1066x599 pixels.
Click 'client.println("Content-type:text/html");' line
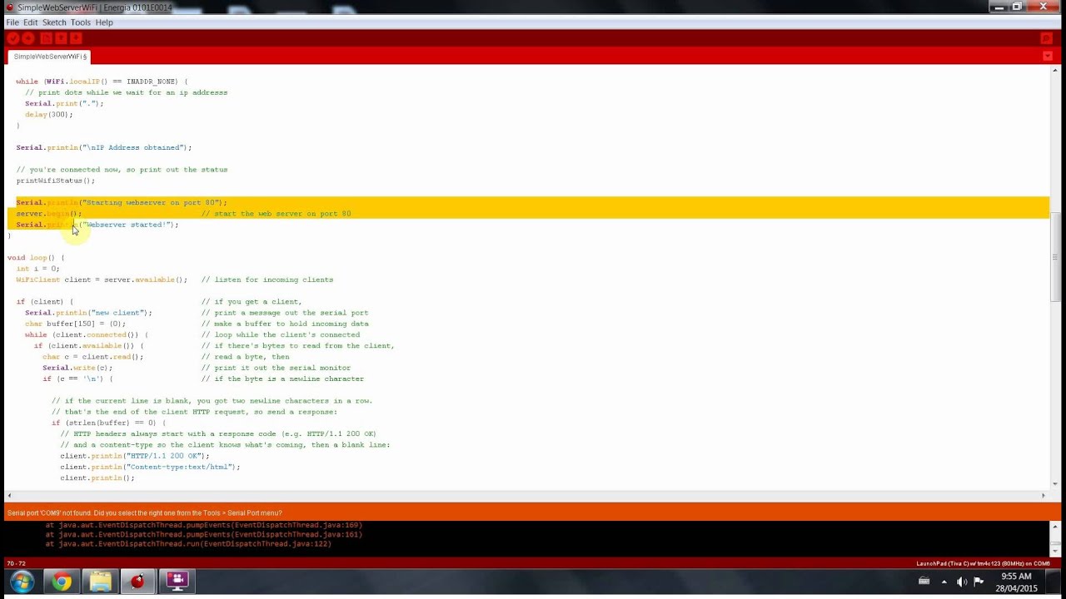pos(150,467)
